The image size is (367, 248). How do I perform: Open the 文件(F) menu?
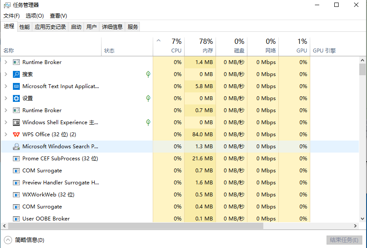(x=12, y=16)
